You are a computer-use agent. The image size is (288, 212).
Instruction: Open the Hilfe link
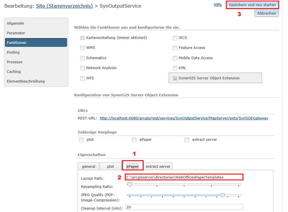point(217,5)
